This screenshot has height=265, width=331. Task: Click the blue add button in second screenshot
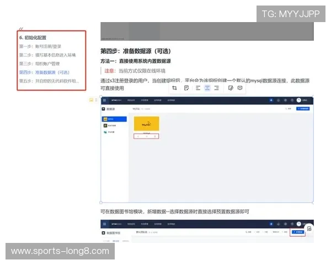297,232
